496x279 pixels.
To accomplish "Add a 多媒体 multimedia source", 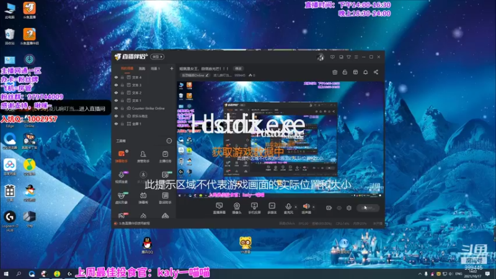I will (x=272, y=208).
